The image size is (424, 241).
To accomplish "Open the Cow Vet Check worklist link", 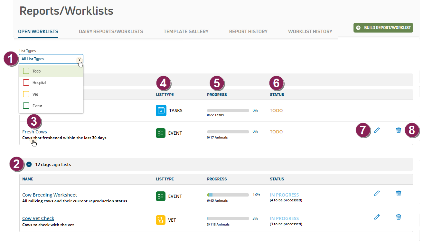I will pyautogui.click(x=38, y=218).
